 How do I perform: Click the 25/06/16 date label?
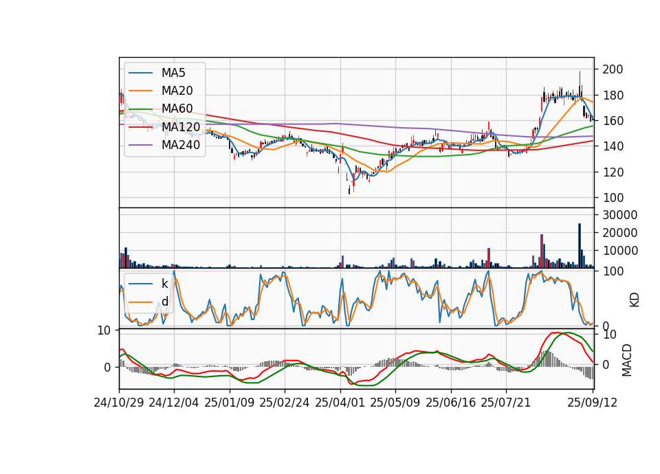450,403
